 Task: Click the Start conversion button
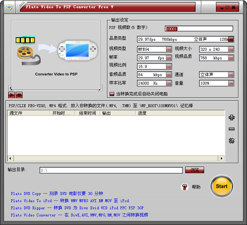tap(222, 186)
